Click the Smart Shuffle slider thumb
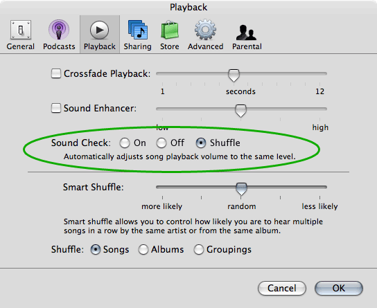The image size is (377, 308). click(x=241, y=189)
